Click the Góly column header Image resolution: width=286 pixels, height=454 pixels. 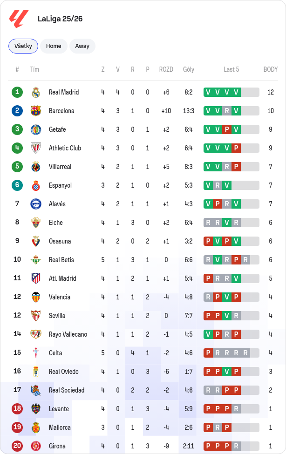(189, 69)
